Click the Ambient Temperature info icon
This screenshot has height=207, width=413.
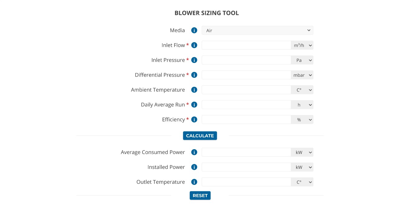(x=194, y=90)
